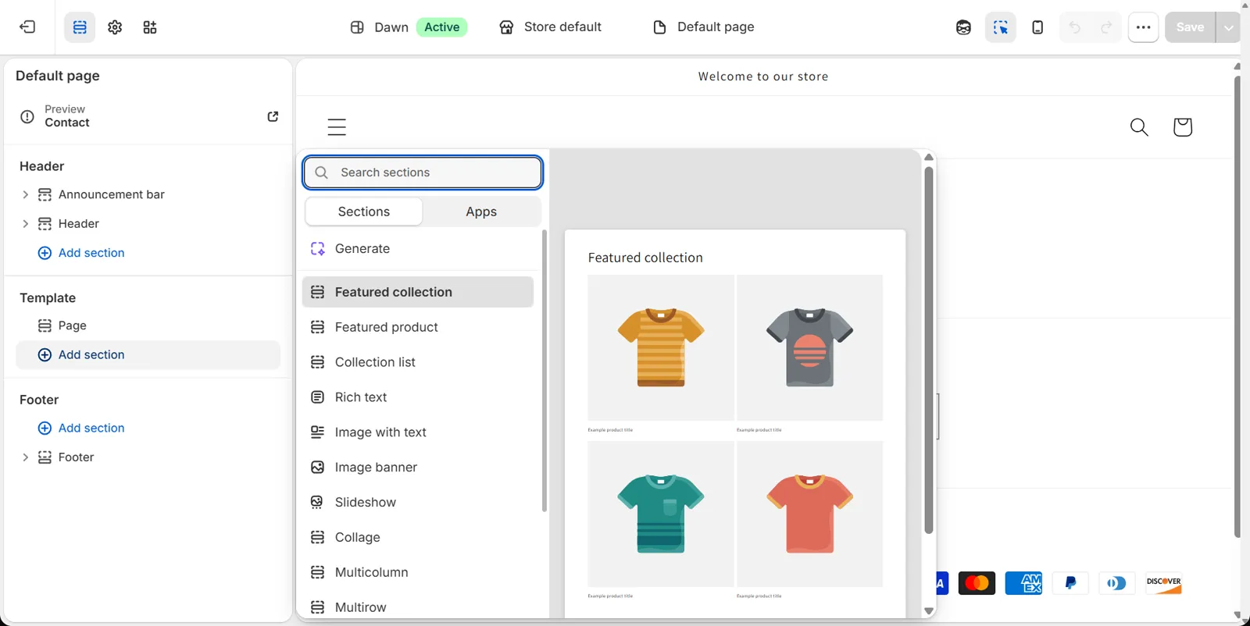Click the Save button
Image resolution: width=1250 pixels, height=626 pixels.
pyautogui.click(x=1190, y=27)
